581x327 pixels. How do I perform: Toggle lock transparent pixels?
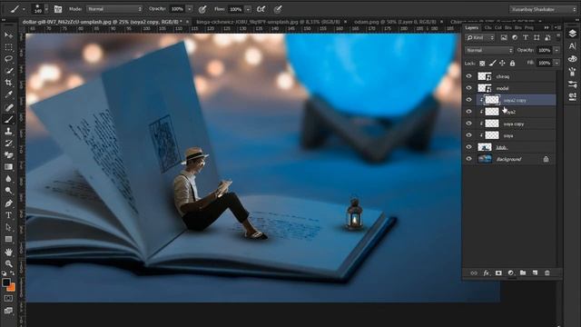click(482, 64)
